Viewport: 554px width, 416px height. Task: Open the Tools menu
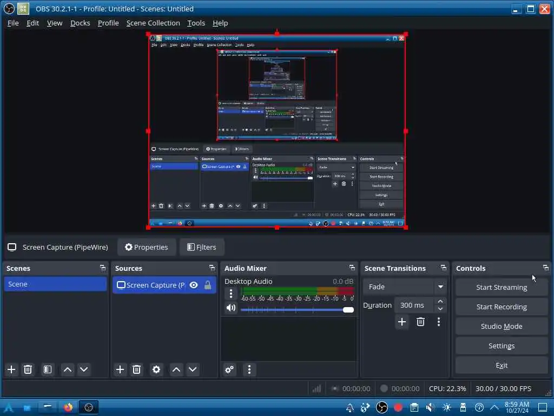tap(196, 23)
